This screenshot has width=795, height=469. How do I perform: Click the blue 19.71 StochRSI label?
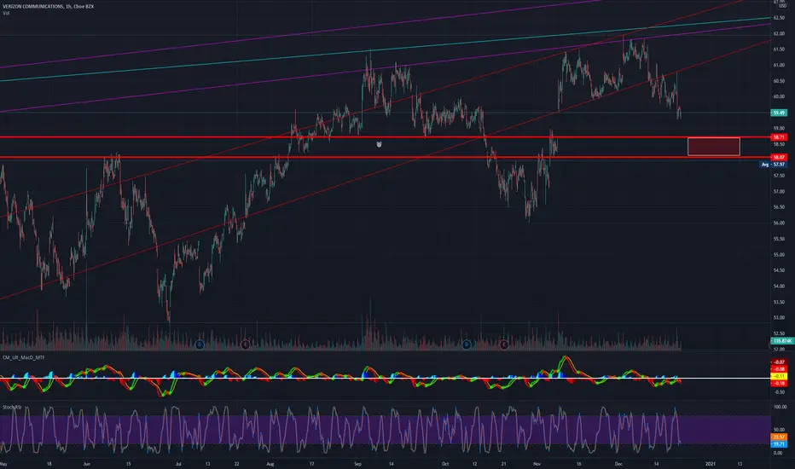pos(779,443)
